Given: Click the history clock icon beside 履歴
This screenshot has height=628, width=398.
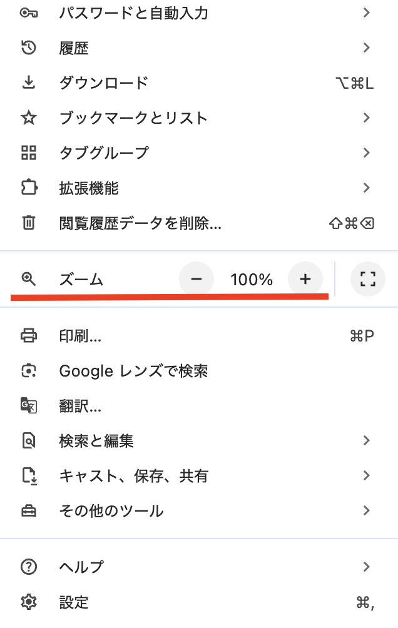Looking at the screenshot, I should [x=28, y=48].
